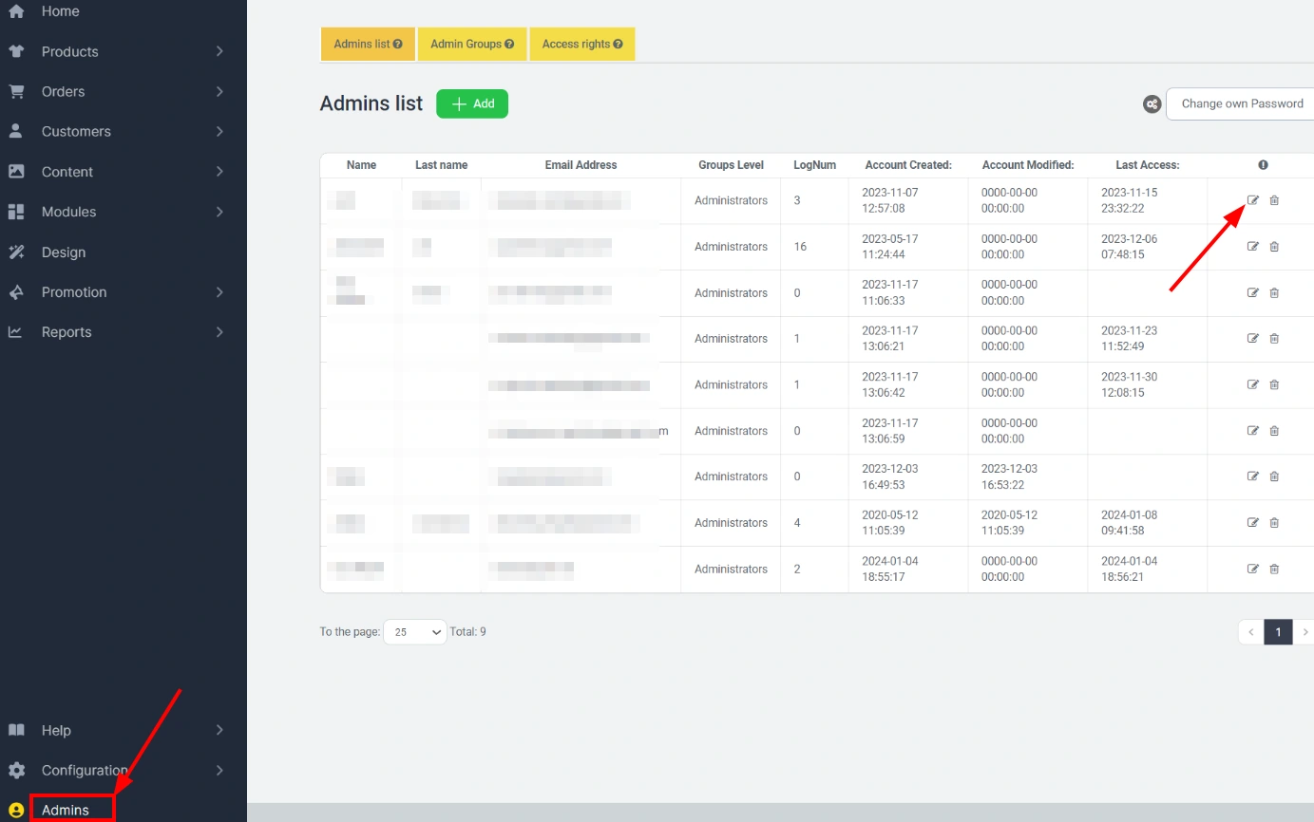Open the rows per page dropdown showing 25
This screenshot has width=1314, height=822.
click(x=414, y=632)
